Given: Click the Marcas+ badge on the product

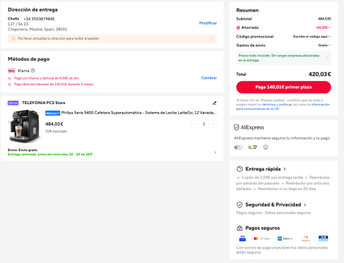Looking at the screenshot, I should point(53,113).
